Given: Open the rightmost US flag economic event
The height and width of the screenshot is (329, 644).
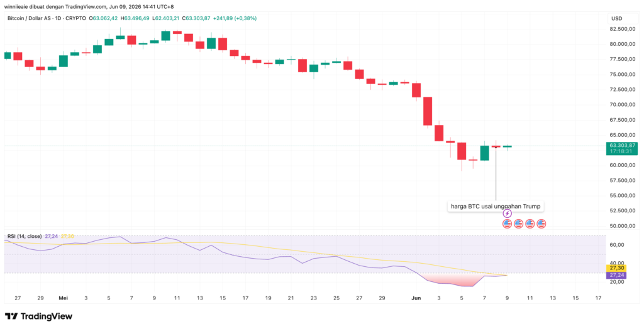Looking at the screenshot, I should point(541,224).
